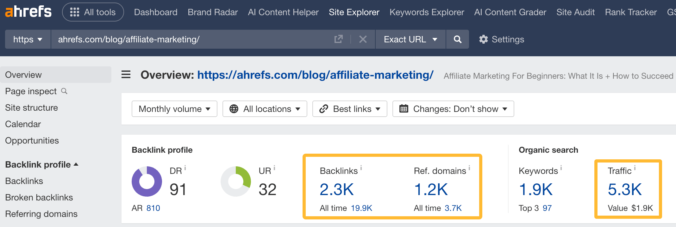Click the Ahrefs logo
The width and height of the screenshot is (676, 227).
tap(28, 12)
